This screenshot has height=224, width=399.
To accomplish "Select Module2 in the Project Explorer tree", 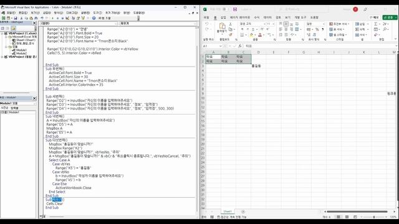I will pyautogui.click(x=21, y=54).
